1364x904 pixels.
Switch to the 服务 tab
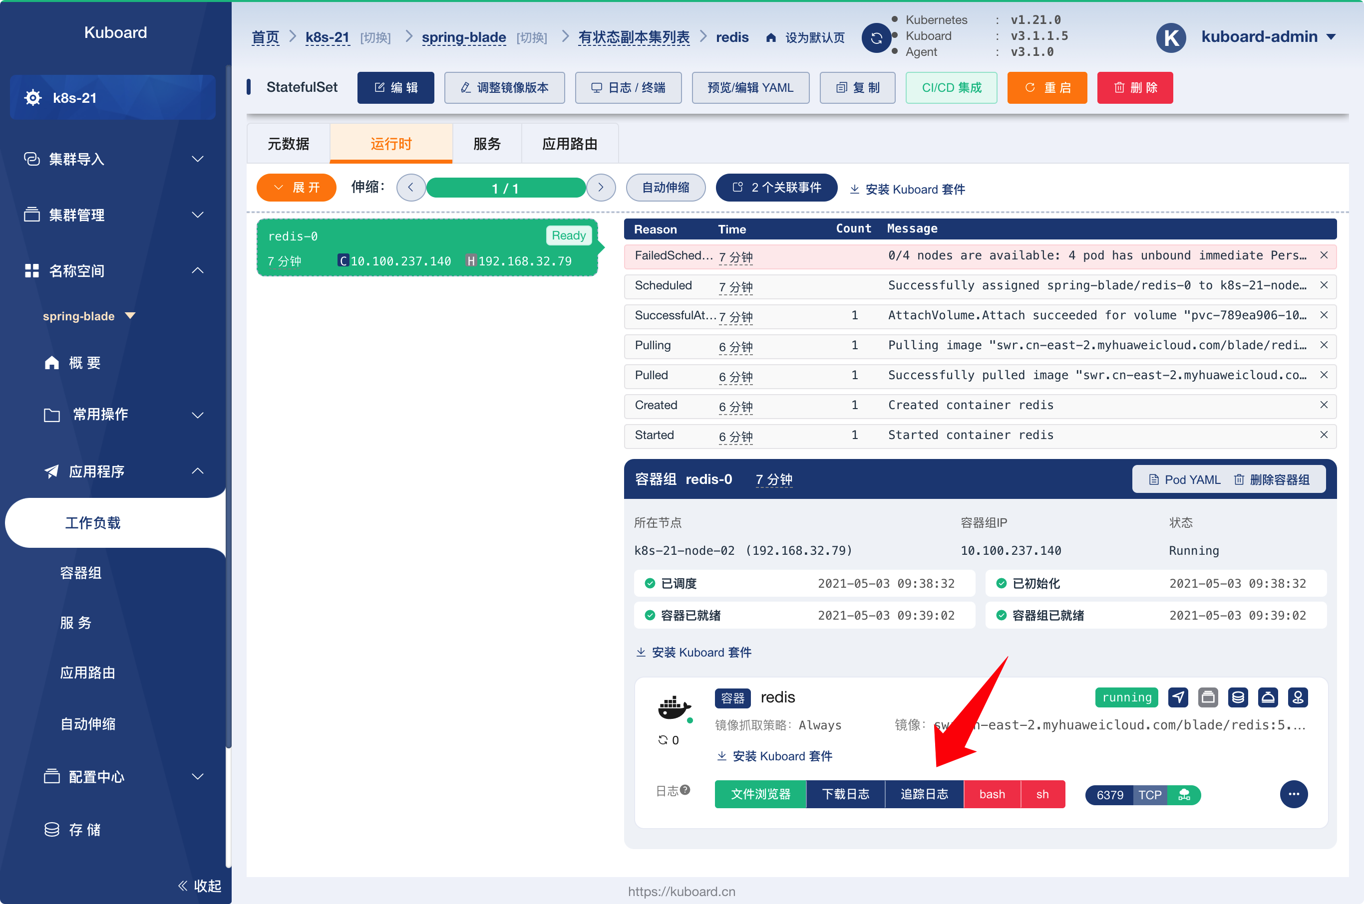click(487, 144)
